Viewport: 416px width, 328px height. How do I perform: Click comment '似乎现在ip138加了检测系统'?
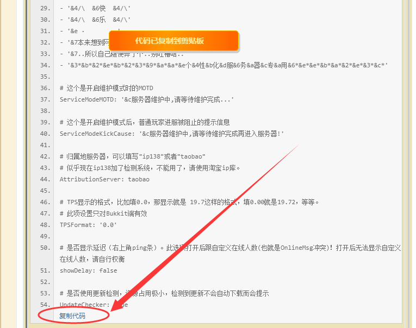pyautogui.click(x=150, y=168)
